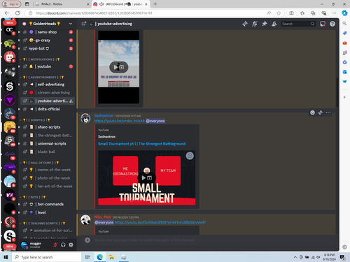Open the OC server icon
350x262 pixels.
10,30
